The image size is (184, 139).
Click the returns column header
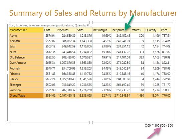[138, 30]
